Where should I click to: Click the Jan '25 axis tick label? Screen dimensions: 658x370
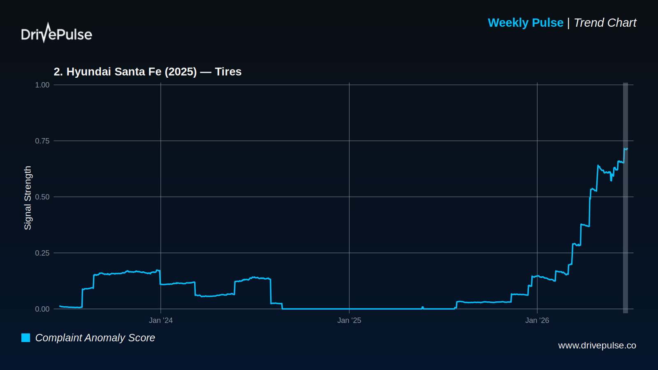349,320
